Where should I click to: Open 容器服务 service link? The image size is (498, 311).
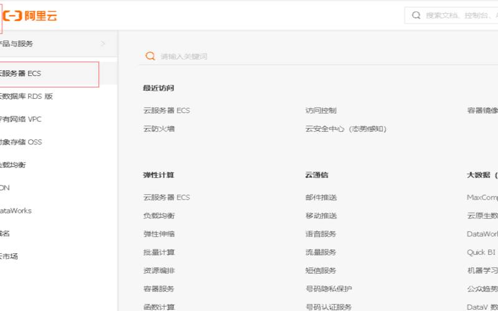click(x=159, y=289)
